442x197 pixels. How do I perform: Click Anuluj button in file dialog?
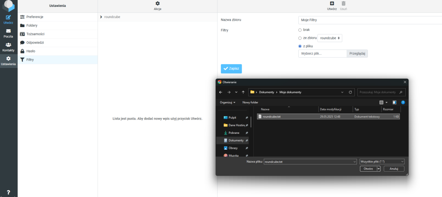pos(394,169)
